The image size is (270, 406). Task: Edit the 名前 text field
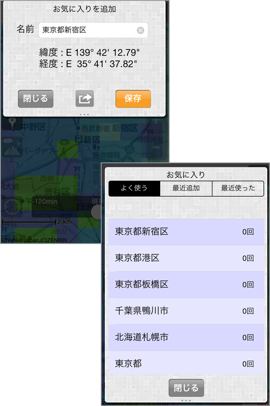coord(93,30)
